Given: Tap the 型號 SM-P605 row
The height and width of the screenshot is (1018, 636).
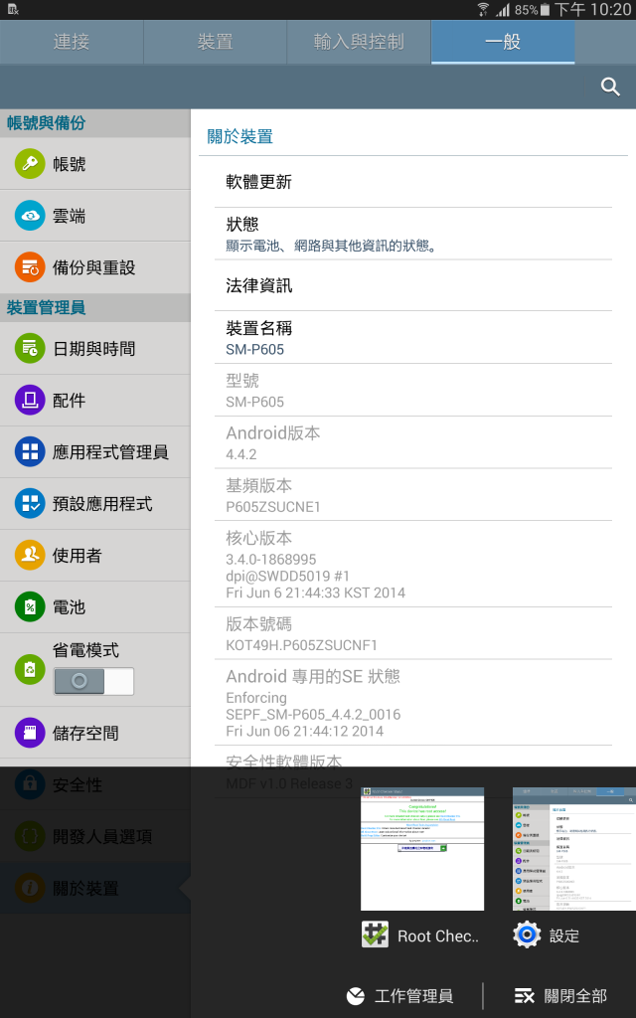Looking at the screenshot, I should 413,390.
